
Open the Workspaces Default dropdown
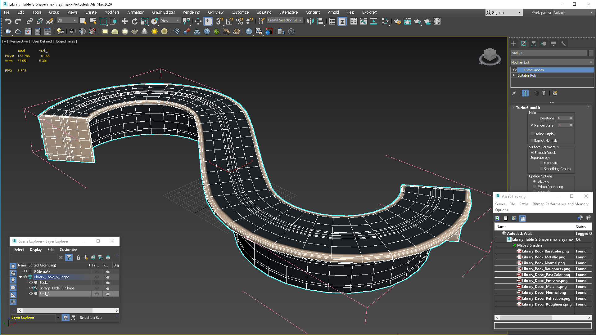pos(573,13)
